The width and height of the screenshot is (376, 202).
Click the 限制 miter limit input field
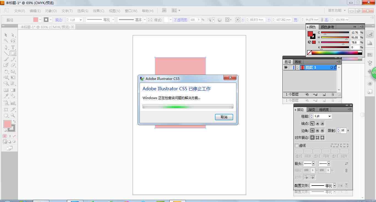pyautogui.click(x=343, y=131)
